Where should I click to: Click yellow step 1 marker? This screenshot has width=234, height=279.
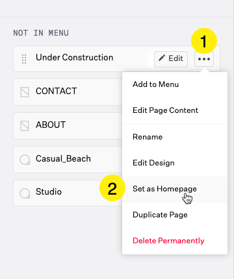(x=204, y=41)
